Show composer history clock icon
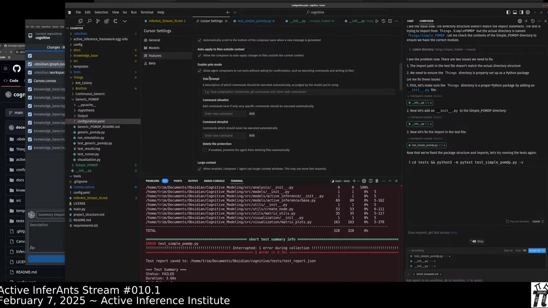Viewport: 548px width, 308px height. (533, 21)
